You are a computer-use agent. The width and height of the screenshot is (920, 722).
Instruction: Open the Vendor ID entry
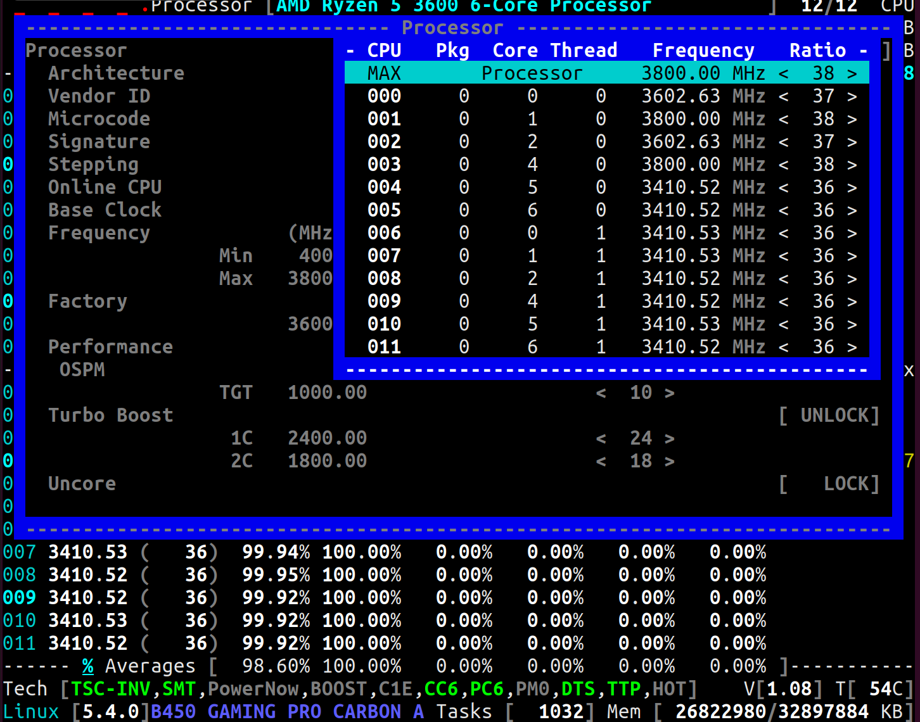99,96
